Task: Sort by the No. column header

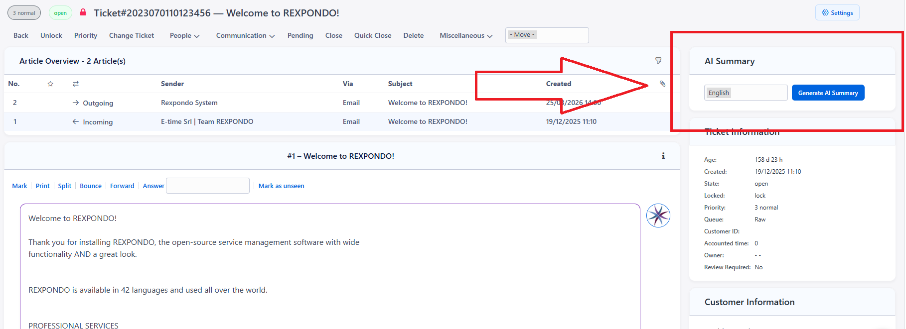Action: (14, 84)
